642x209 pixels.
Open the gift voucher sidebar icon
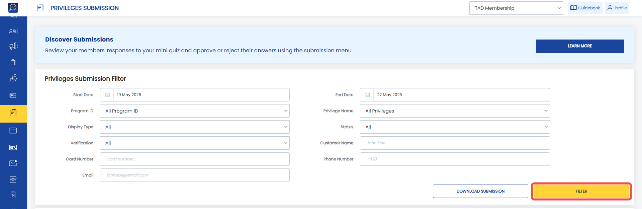[x=13, y=95]
